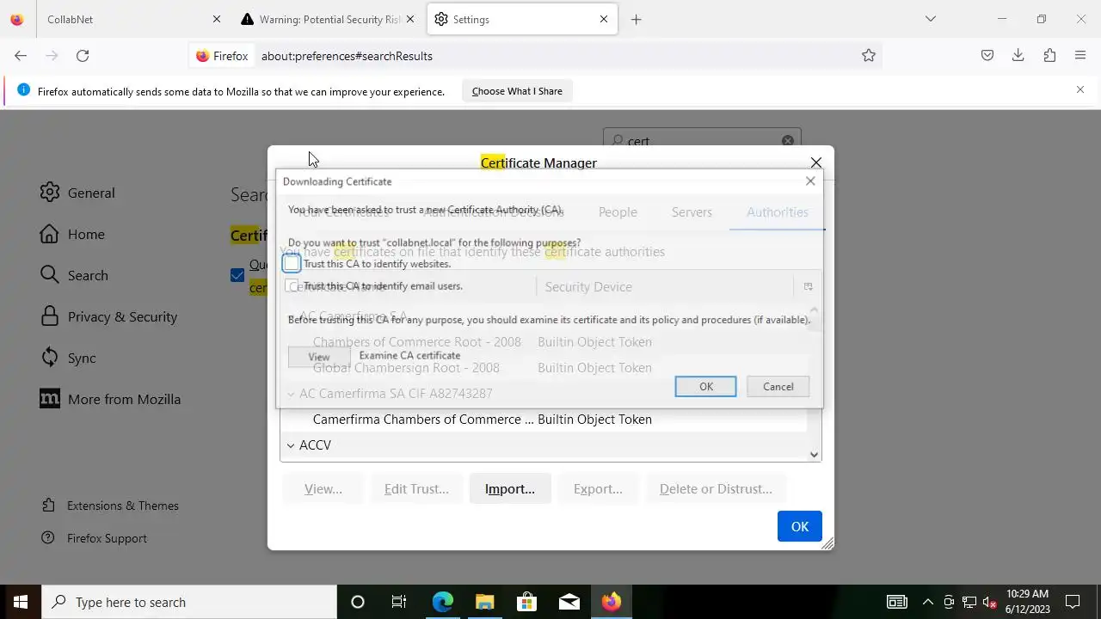Click the Edit Trust... button
This screenshot has height=619, width=1101.
coord(416,488)
